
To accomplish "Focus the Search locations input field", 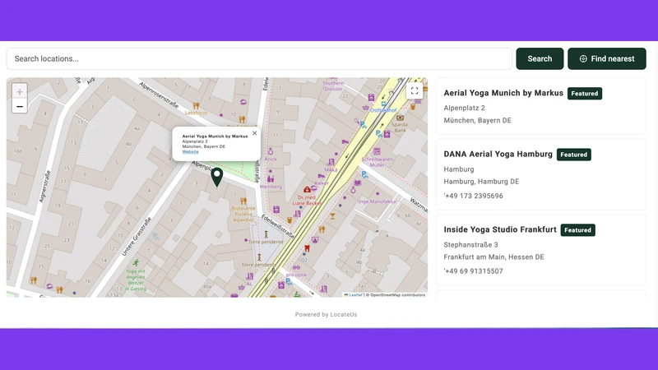I will tap(259, 58).
